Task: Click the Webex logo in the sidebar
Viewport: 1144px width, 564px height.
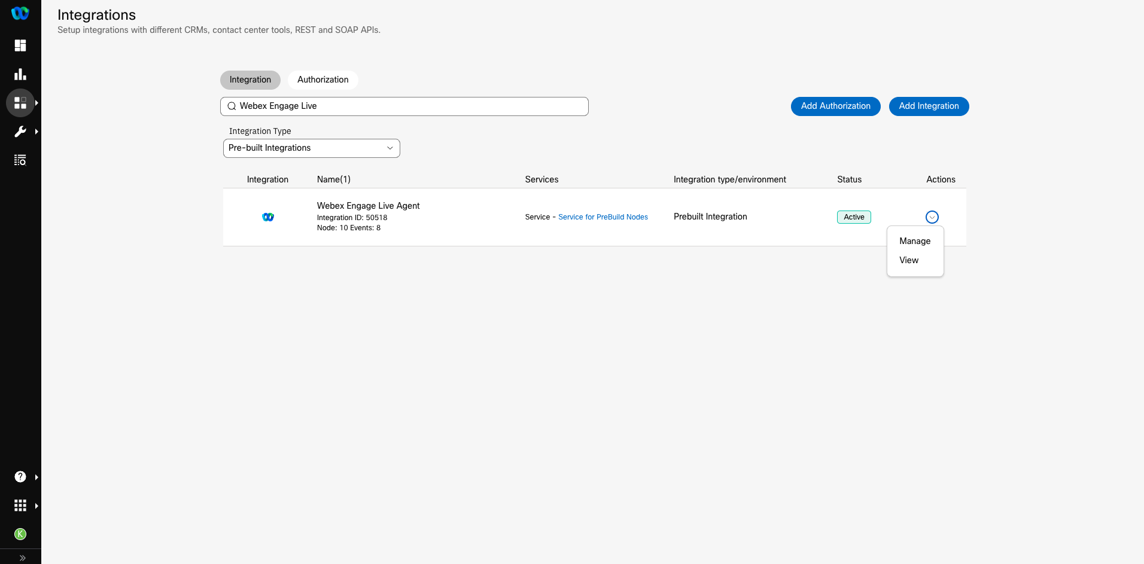Action: pos(20,13)
